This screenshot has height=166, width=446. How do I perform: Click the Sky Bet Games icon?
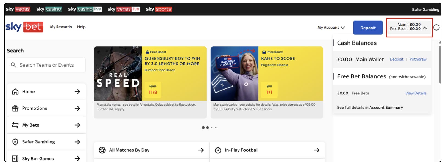[15, 158]
